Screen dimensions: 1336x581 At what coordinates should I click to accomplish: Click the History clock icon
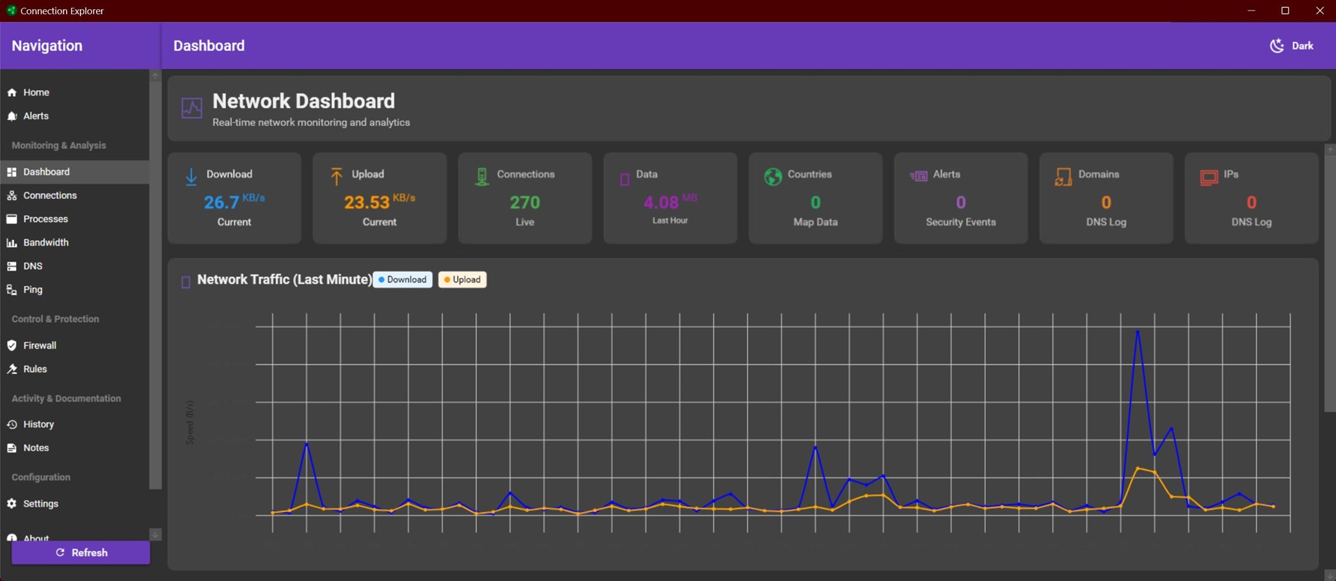12,424
